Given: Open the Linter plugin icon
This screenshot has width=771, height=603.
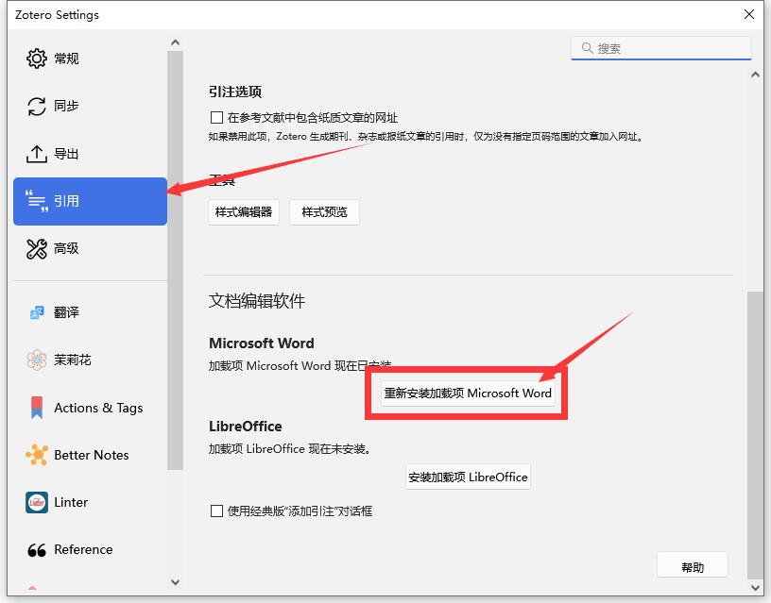Looking at the screenshot, I should click(36, 502).
